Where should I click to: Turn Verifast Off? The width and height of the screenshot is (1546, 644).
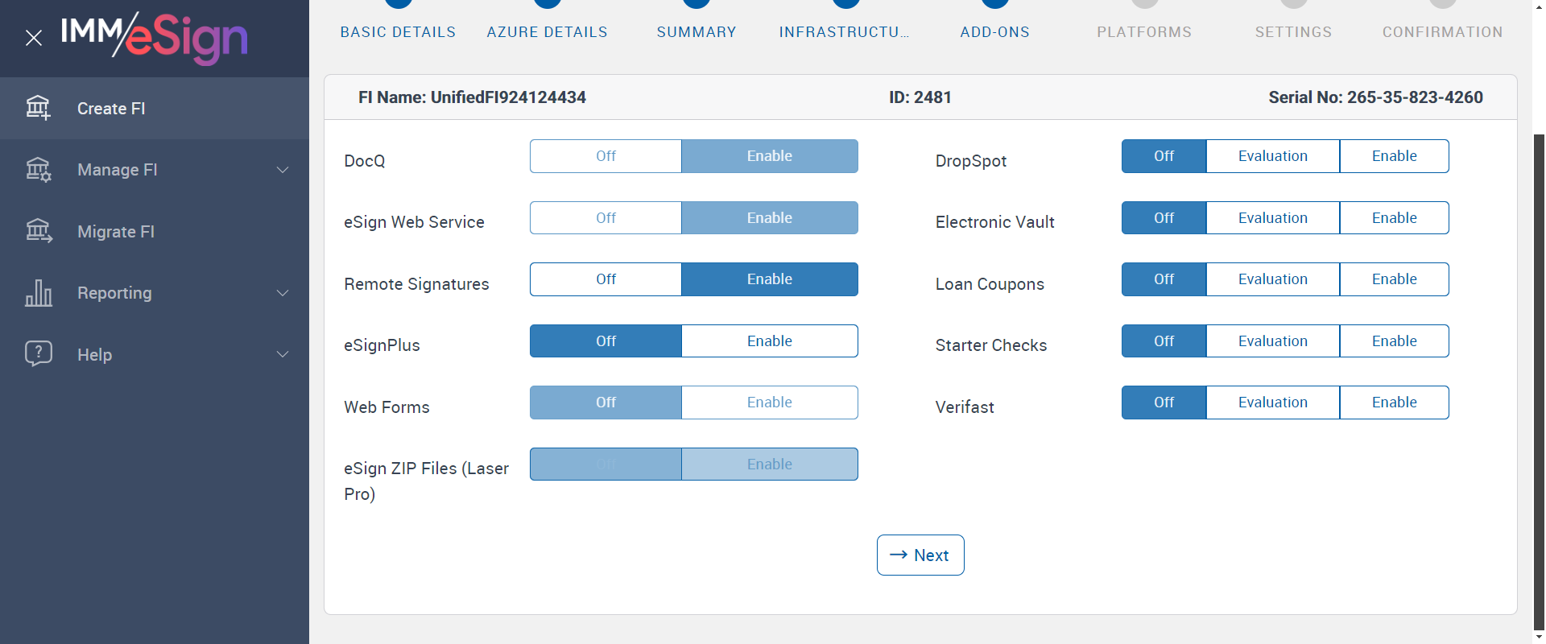1164,402
